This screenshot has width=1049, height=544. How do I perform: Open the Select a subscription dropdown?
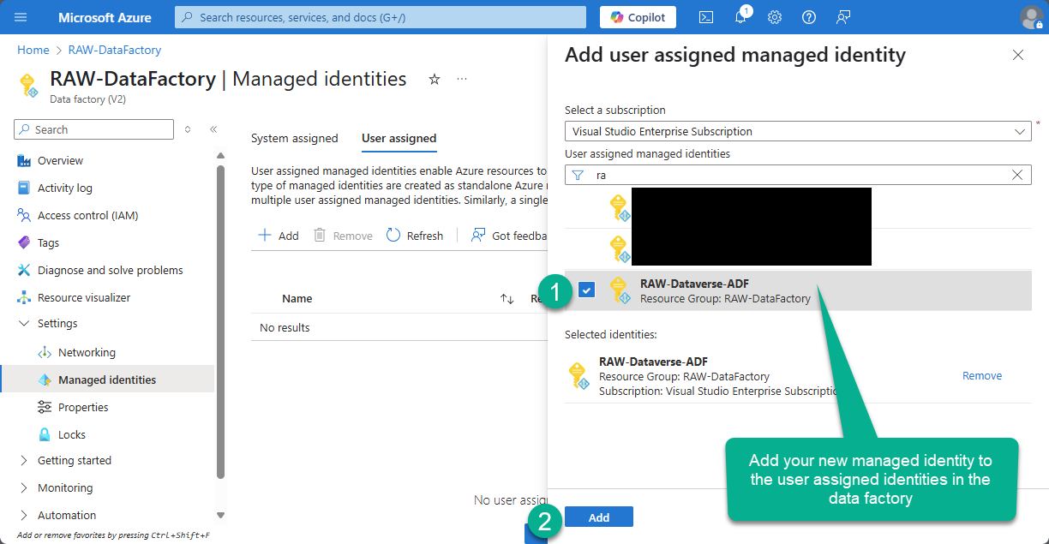[x=798, y=131]
